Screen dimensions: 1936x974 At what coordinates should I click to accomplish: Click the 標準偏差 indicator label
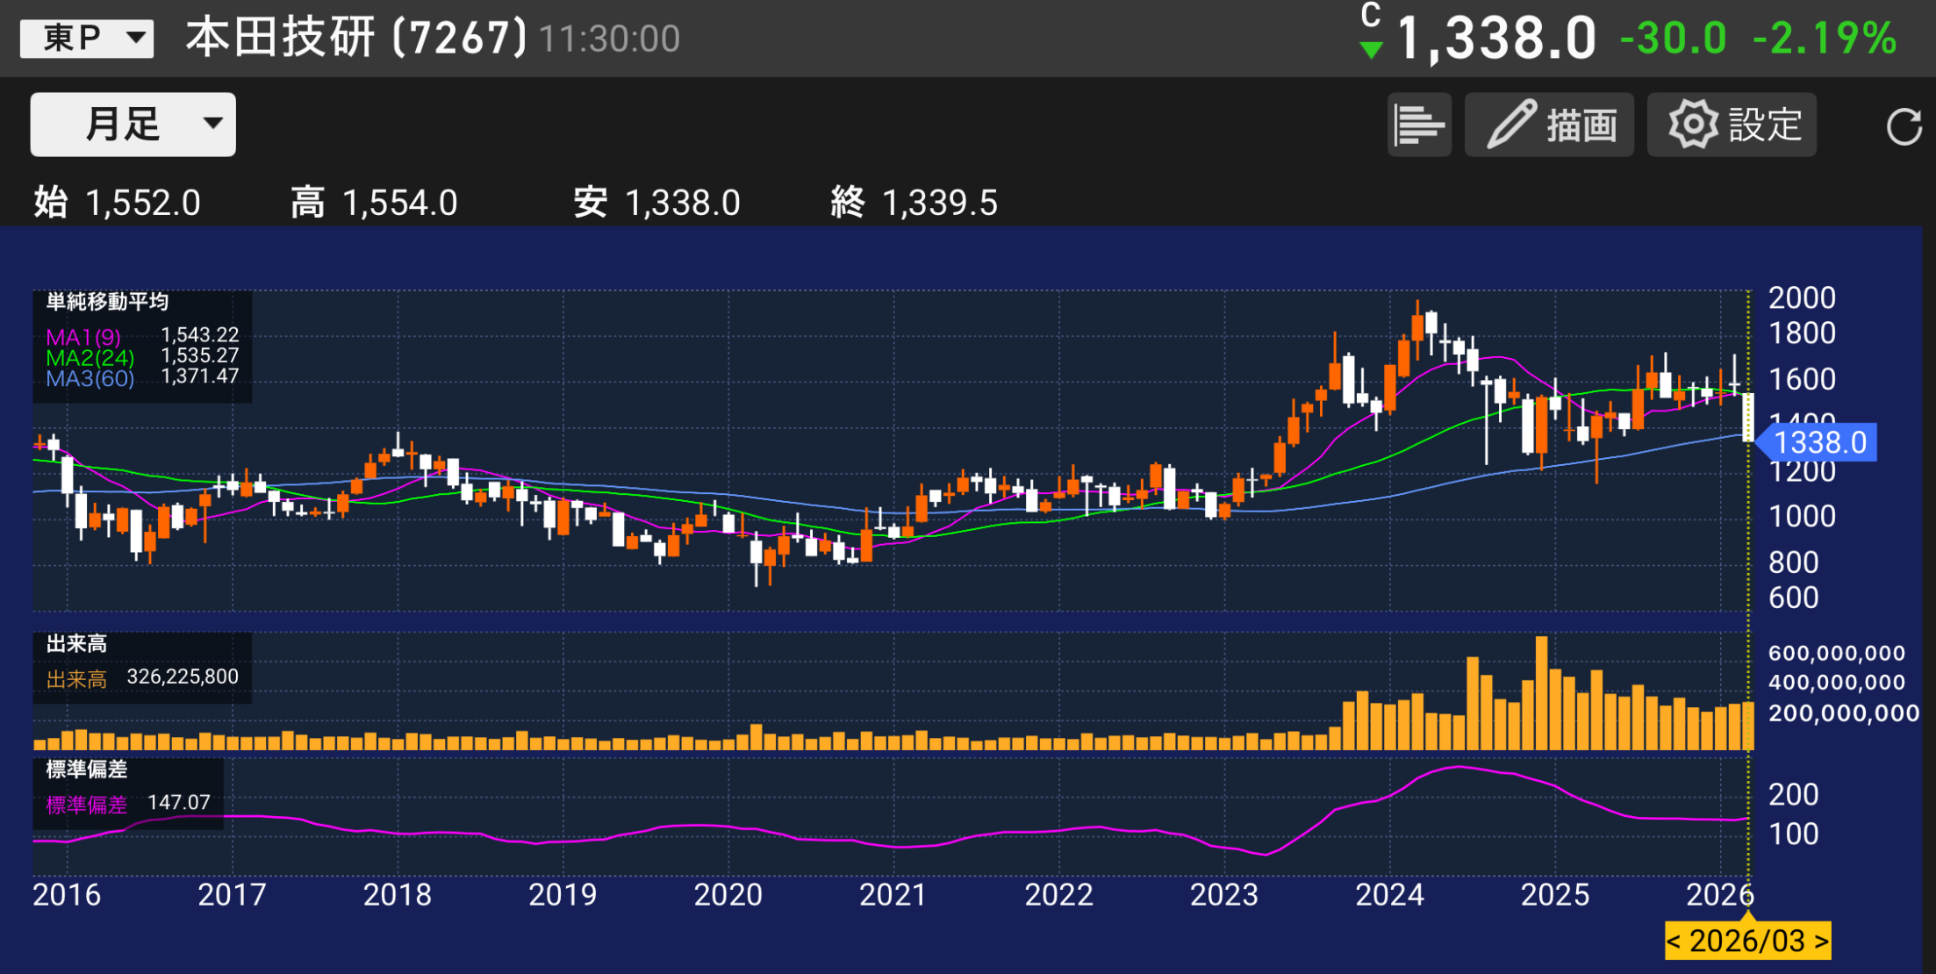point(86,770)
